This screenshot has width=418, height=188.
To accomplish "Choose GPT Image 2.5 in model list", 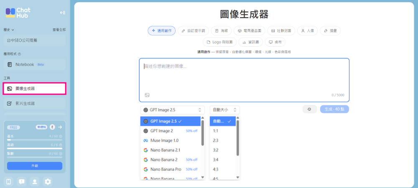I will tap(171, 121).
